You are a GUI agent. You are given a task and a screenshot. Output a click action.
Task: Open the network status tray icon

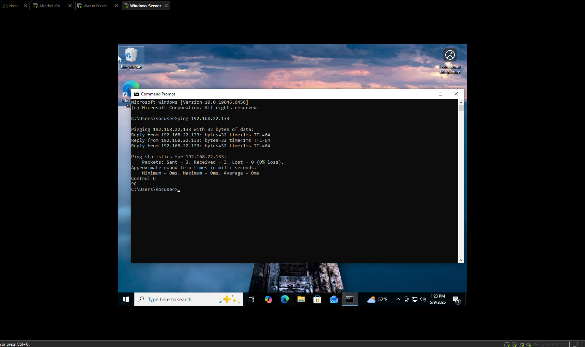(415, 299)
